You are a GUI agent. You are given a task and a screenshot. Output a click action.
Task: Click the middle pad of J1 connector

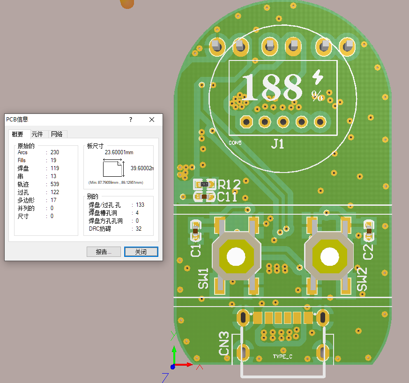tap(283, 122)
